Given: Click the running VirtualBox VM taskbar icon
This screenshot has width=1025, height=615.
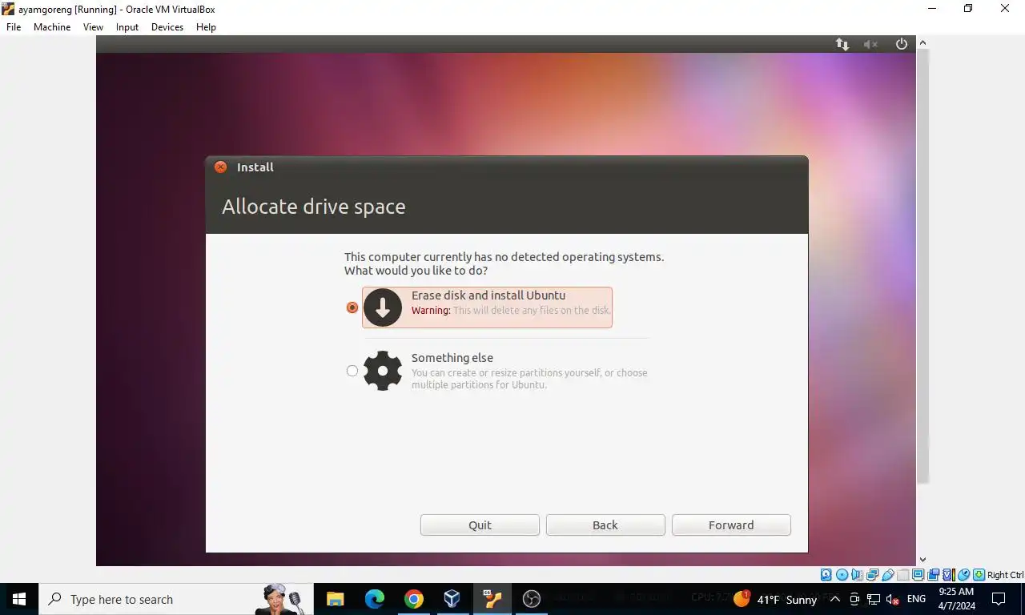Looking at the screenshot, I should (x=492, y=599).
